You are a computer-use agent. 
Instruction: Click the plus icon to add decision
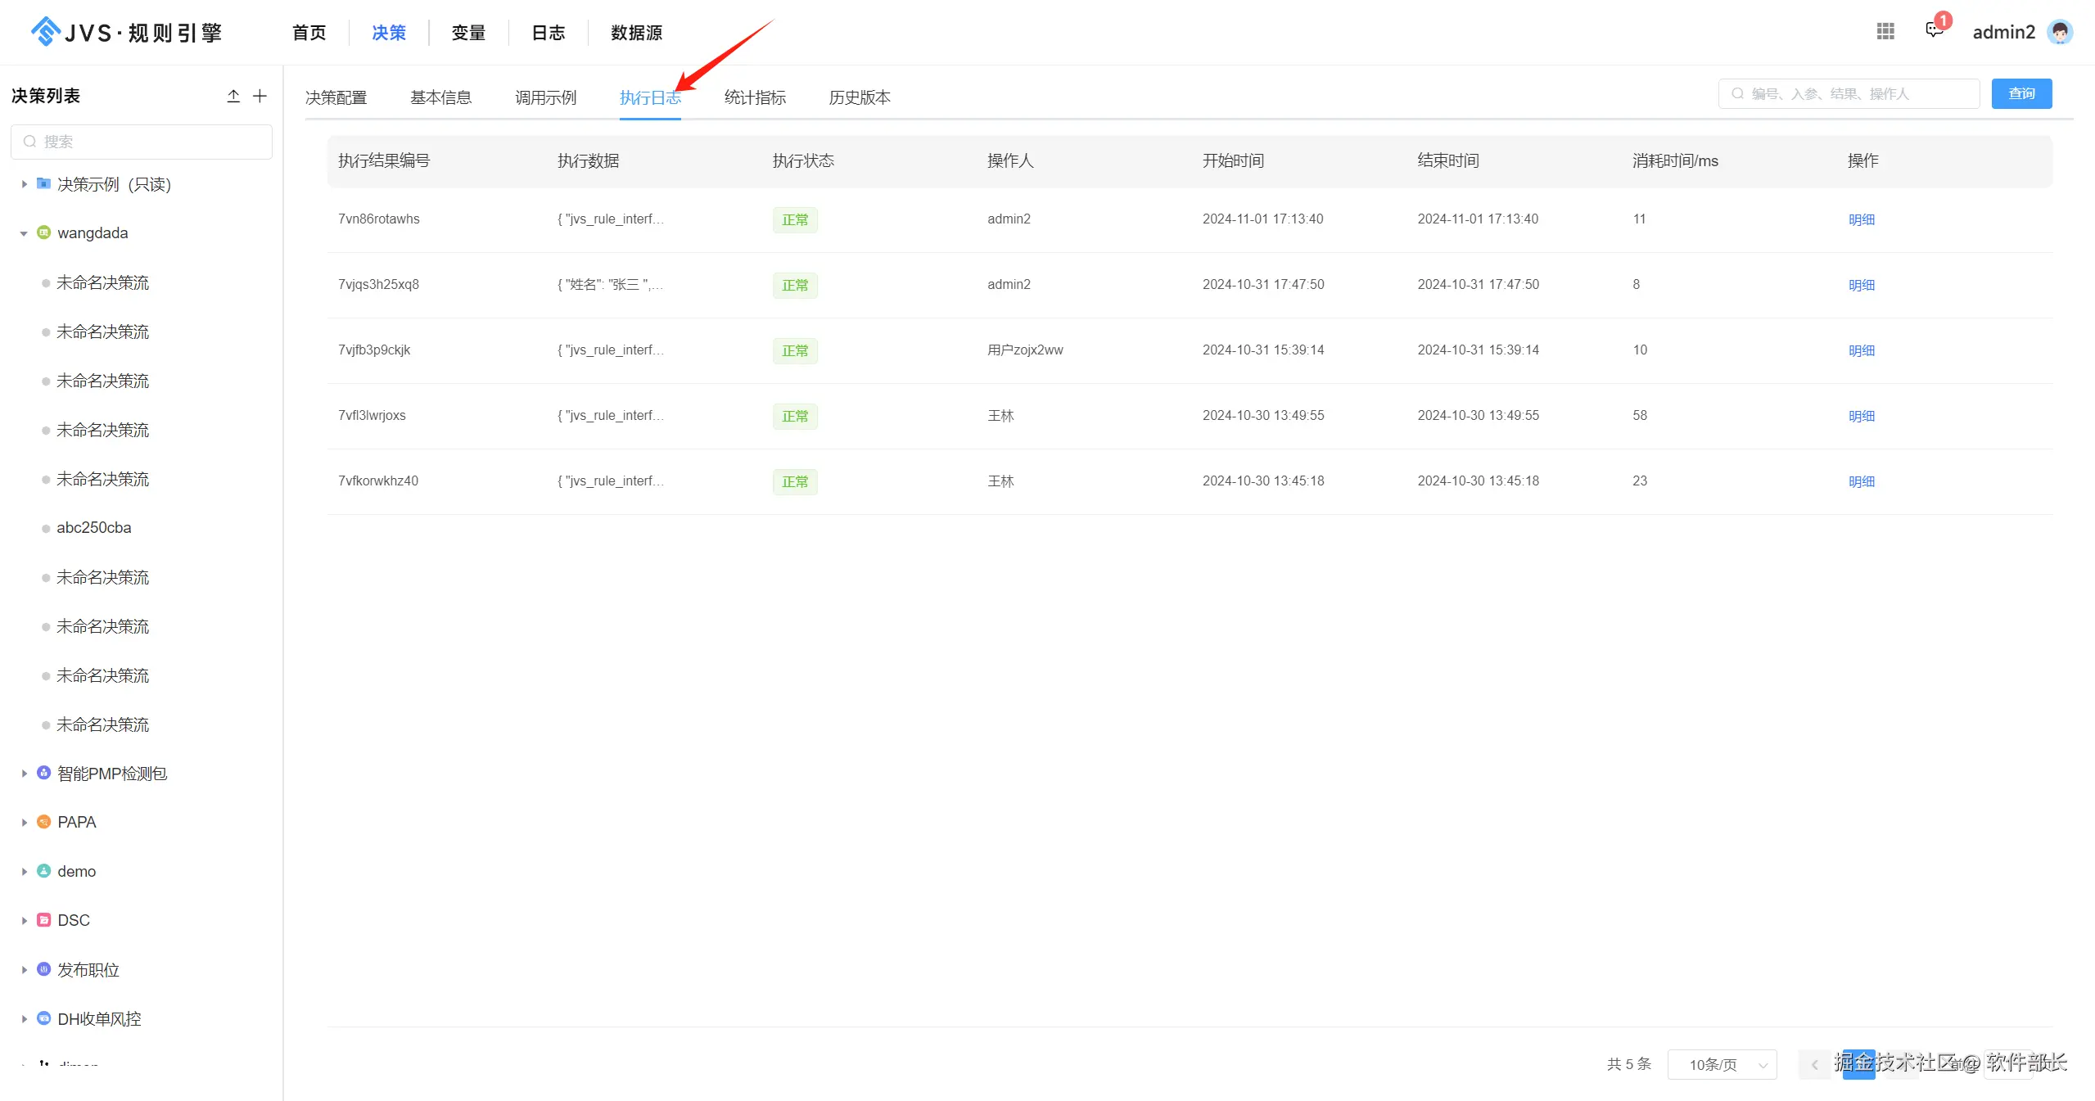point(260,96)
